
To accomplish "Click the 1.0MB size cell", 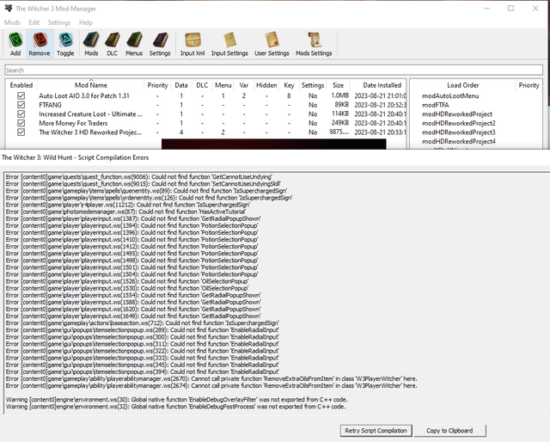I will click(339, 95).
